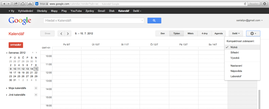
Task: Open Jiné kalendáře options dropdown
Action: pos(36,95)
